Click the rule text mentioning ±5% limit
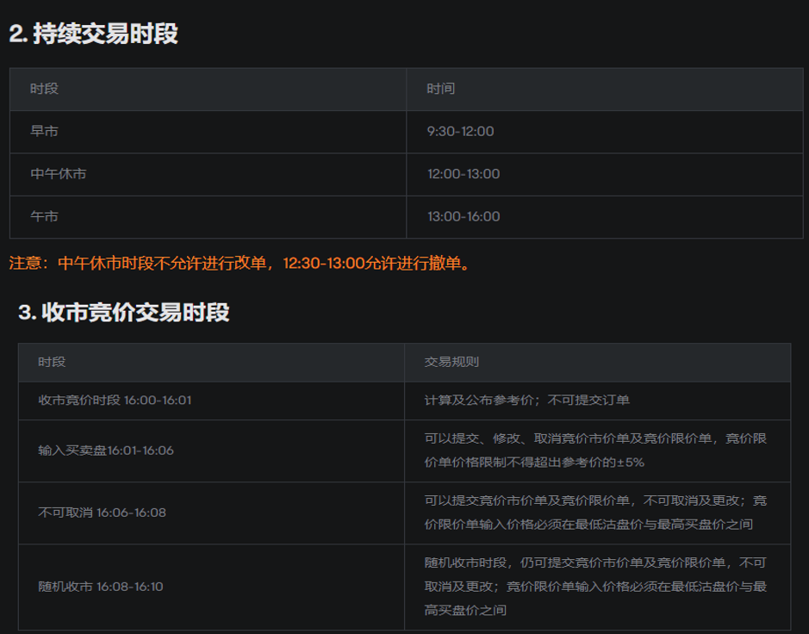The width and height of the screenshot is (809, 634). coord(594,451)
